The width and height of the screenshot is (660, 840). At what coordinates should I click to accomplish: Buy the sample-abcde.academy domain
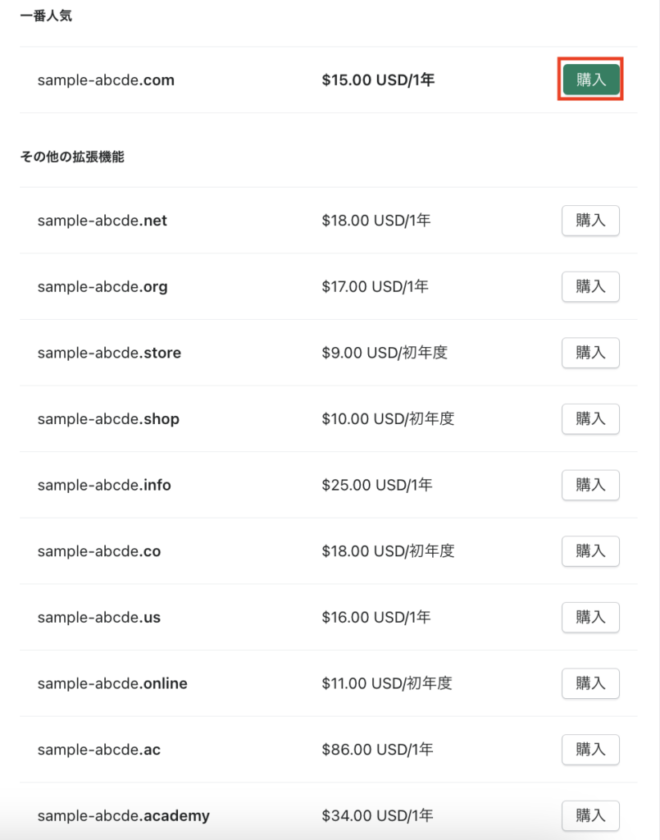pos(590,816)
